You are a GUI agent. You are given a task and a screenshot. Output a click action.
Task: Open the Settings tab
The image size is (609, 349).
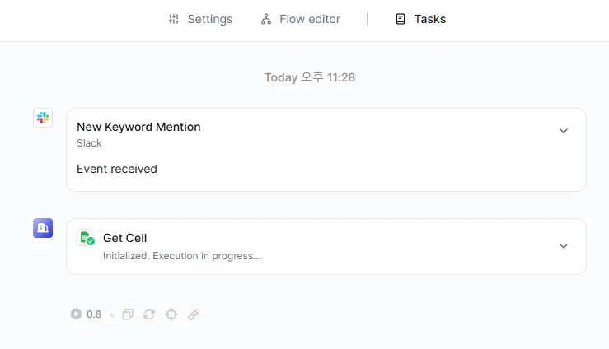(x=200, y=19)
